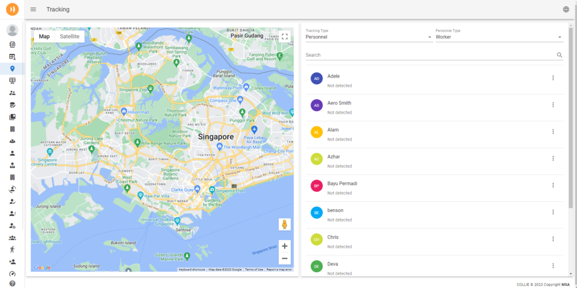Open the monitor dashboard grid sidebar icon
Viewport: 577px width, 288px height.
tap(12, 81)
